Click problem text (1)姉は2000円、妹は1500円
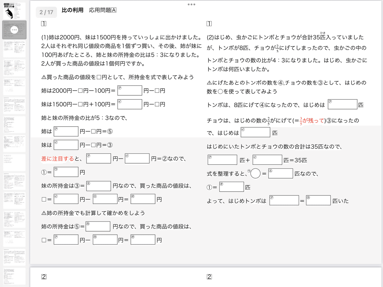Viewport: 383px width, 287px height. click(121, 50)
